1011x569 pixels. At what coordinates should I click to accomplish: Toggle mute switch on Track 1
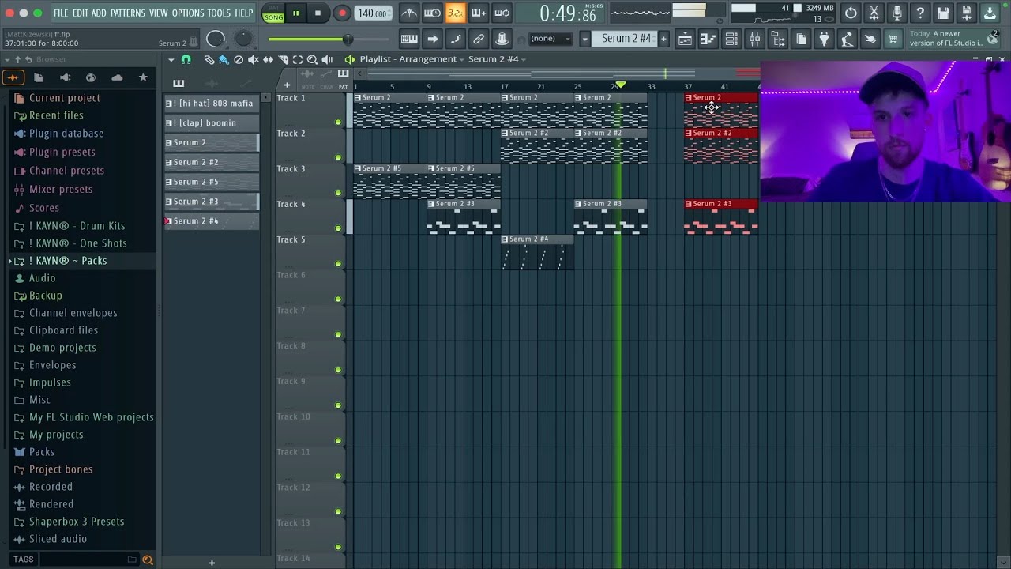[x=339, y=122]
